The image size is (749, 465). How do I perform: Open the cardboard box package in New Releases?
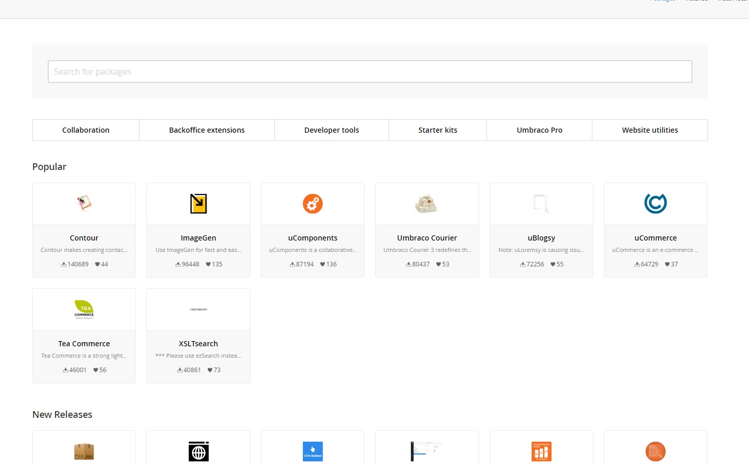tap(84, 452)
